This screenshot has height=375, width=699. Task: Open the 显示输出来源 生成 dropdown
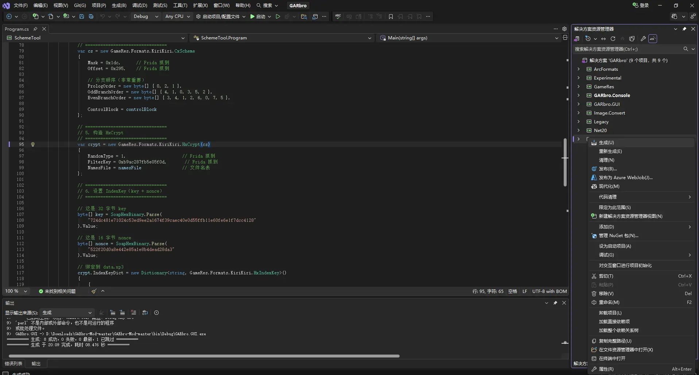[67, 313]
